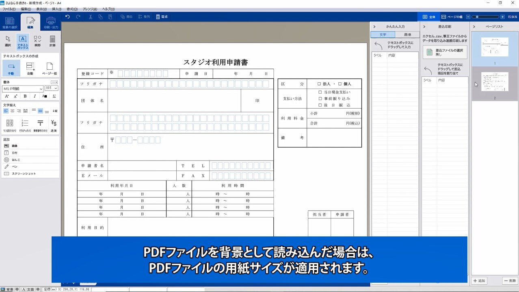The height and width of the screenshot is (292, 519).
Task: Toggle vertical writing 縦 mode
Action: [x=55, y=111]
